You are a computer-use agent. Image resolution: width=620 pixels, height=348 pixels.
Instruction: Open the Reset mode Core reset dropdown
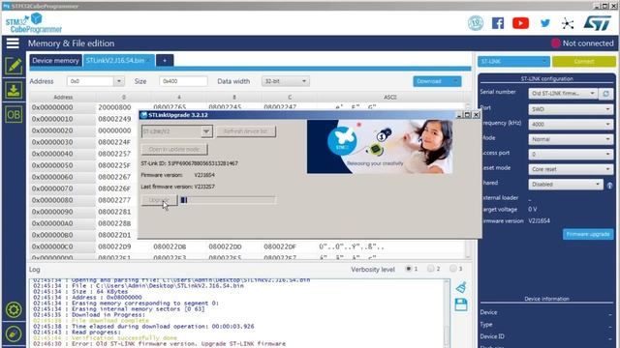tap(571, 169)
